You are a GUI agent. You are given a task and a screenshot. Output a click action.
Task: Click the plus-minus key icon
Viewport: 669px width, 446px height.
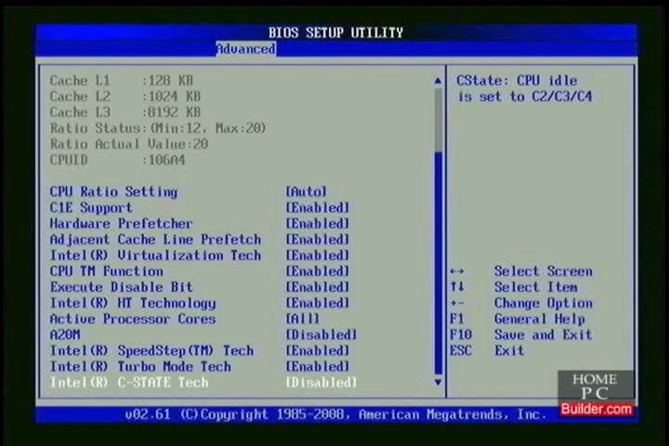coord(456,303)
